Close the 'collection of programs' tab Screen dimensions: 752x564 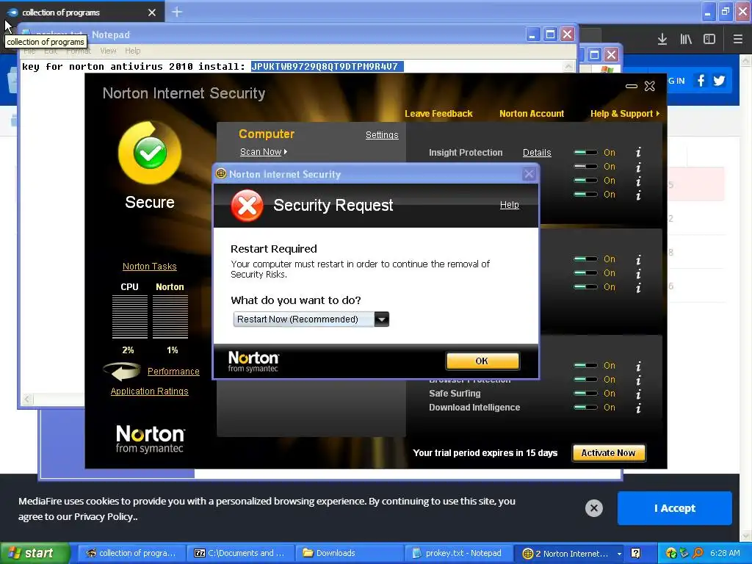[152, 12]
